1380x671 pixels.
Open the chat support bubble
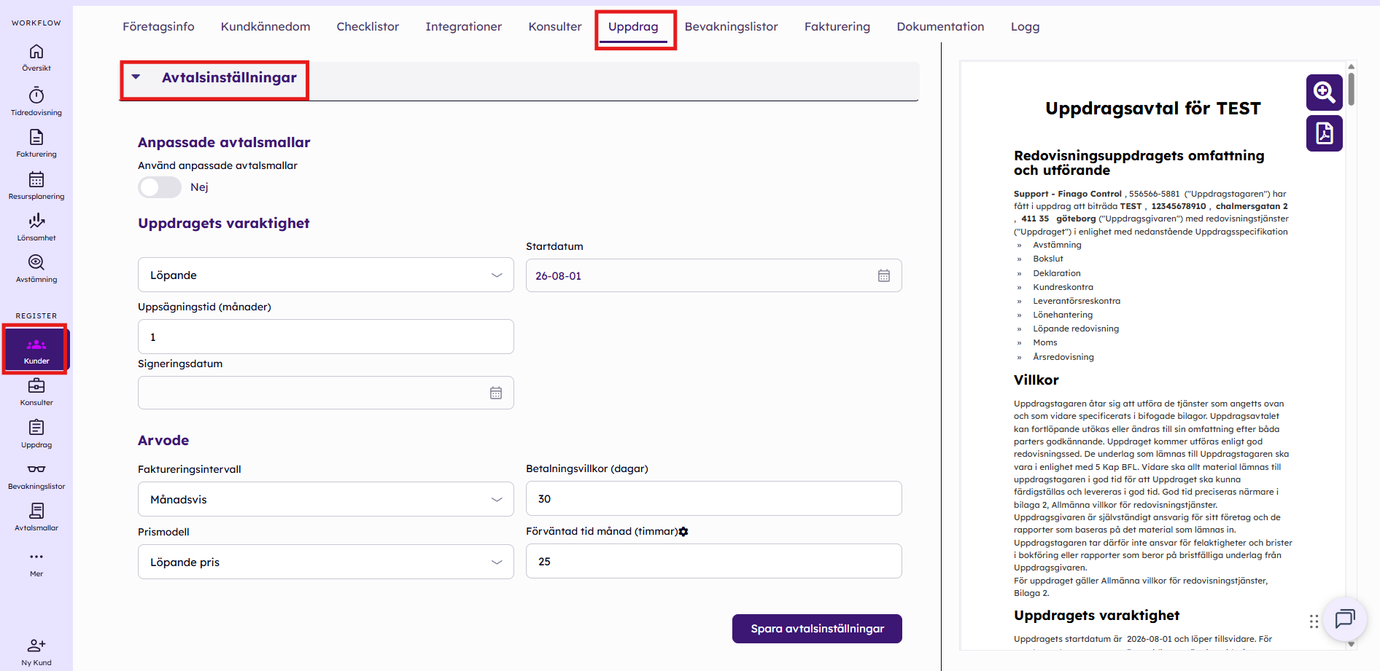pos(1344,619)
